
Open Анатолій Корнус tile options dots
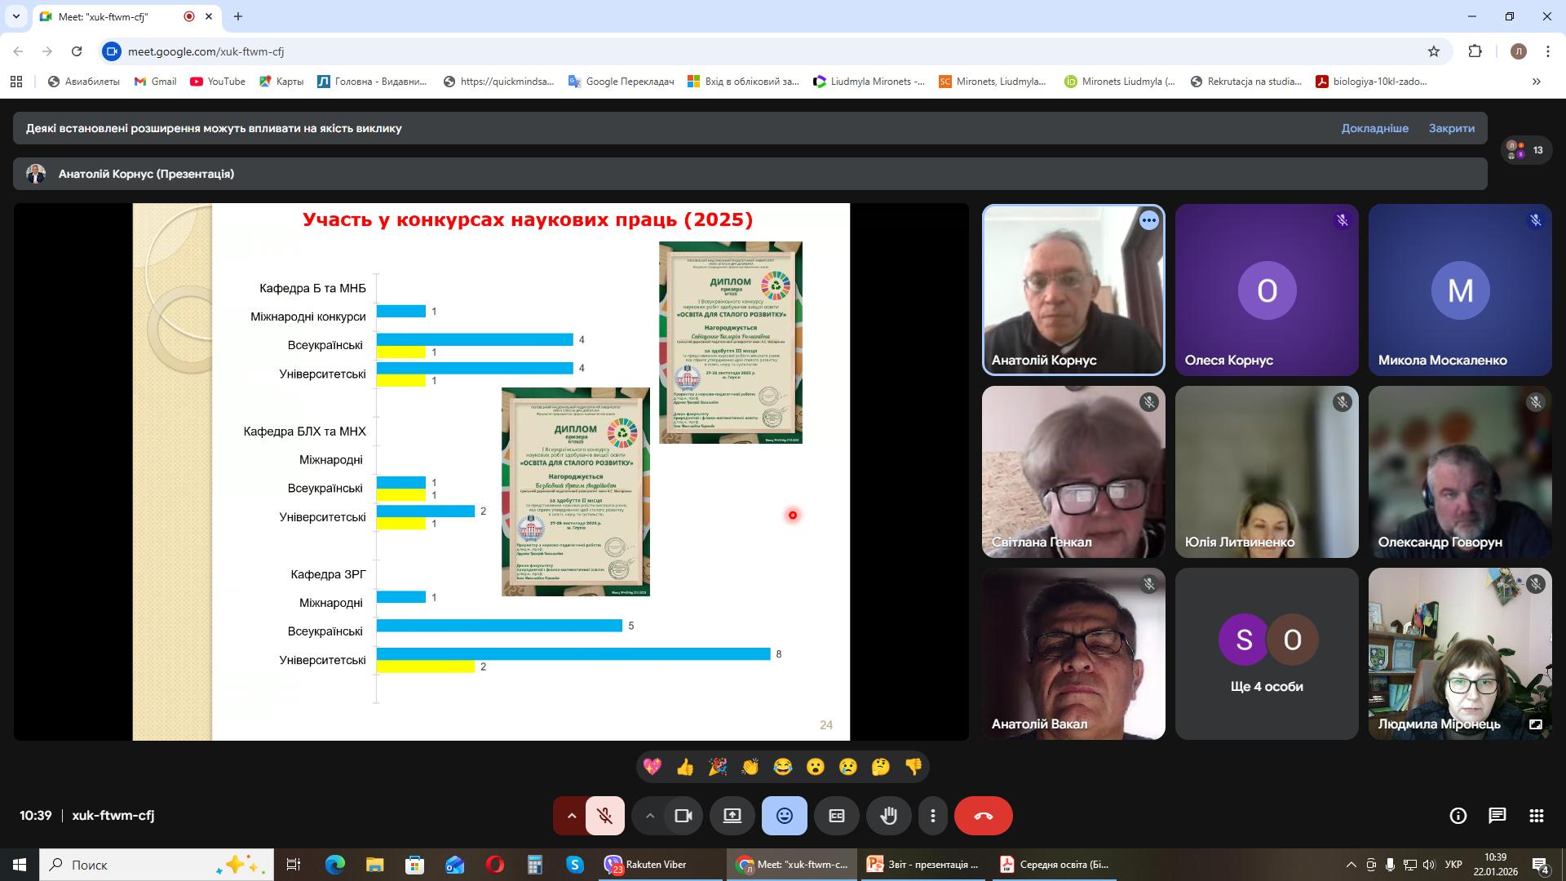pyautogui.click(x=1148, y=220)
